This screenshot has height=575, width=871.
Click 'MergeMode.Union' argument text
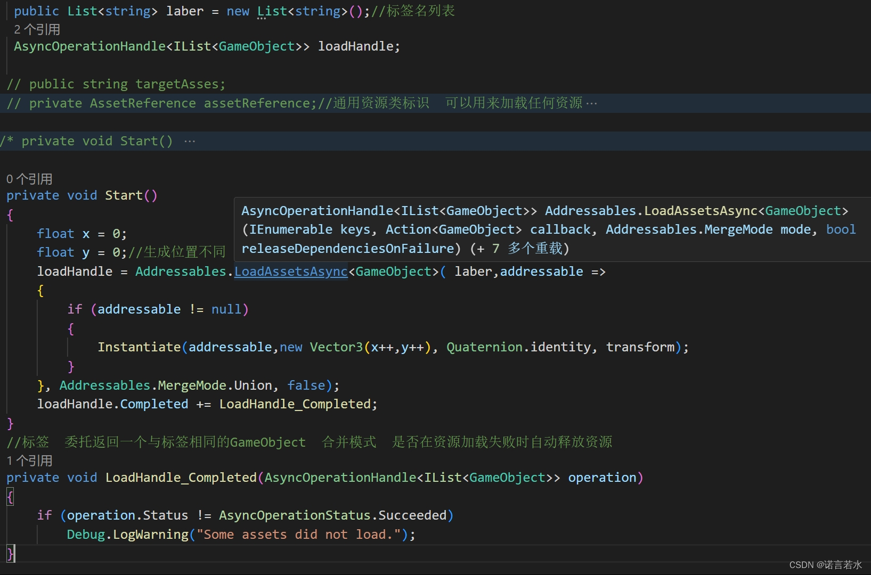pos(215,385)
